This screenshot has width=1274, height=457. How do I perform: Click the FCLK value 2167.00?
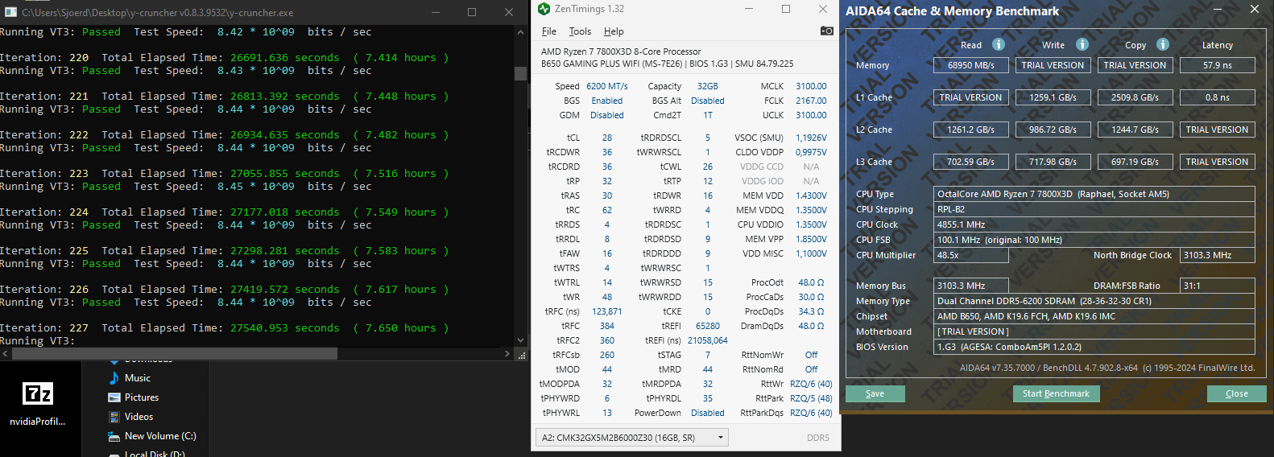click(811, 101)
